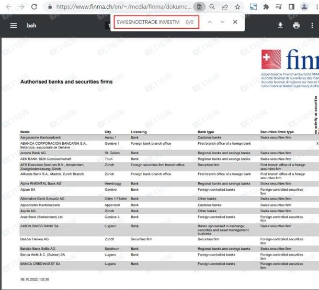Select the ABANCA CORPORACION BANCARIA S.A. entry
This screenshot has height=290, width=319.
54,145
